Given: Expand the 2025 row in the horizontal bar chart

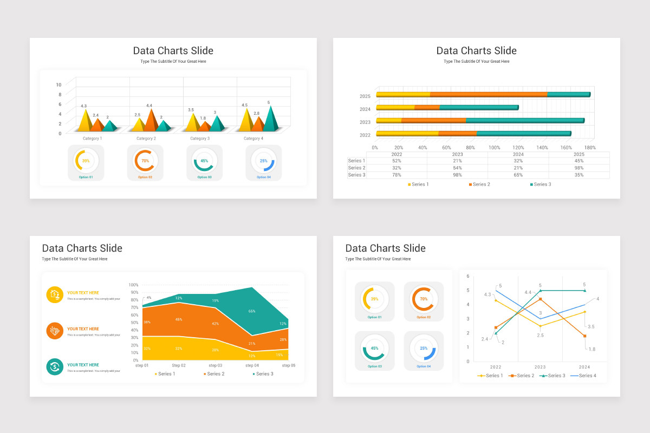Looking at the screenshot, I should click(x=366, y=95).
